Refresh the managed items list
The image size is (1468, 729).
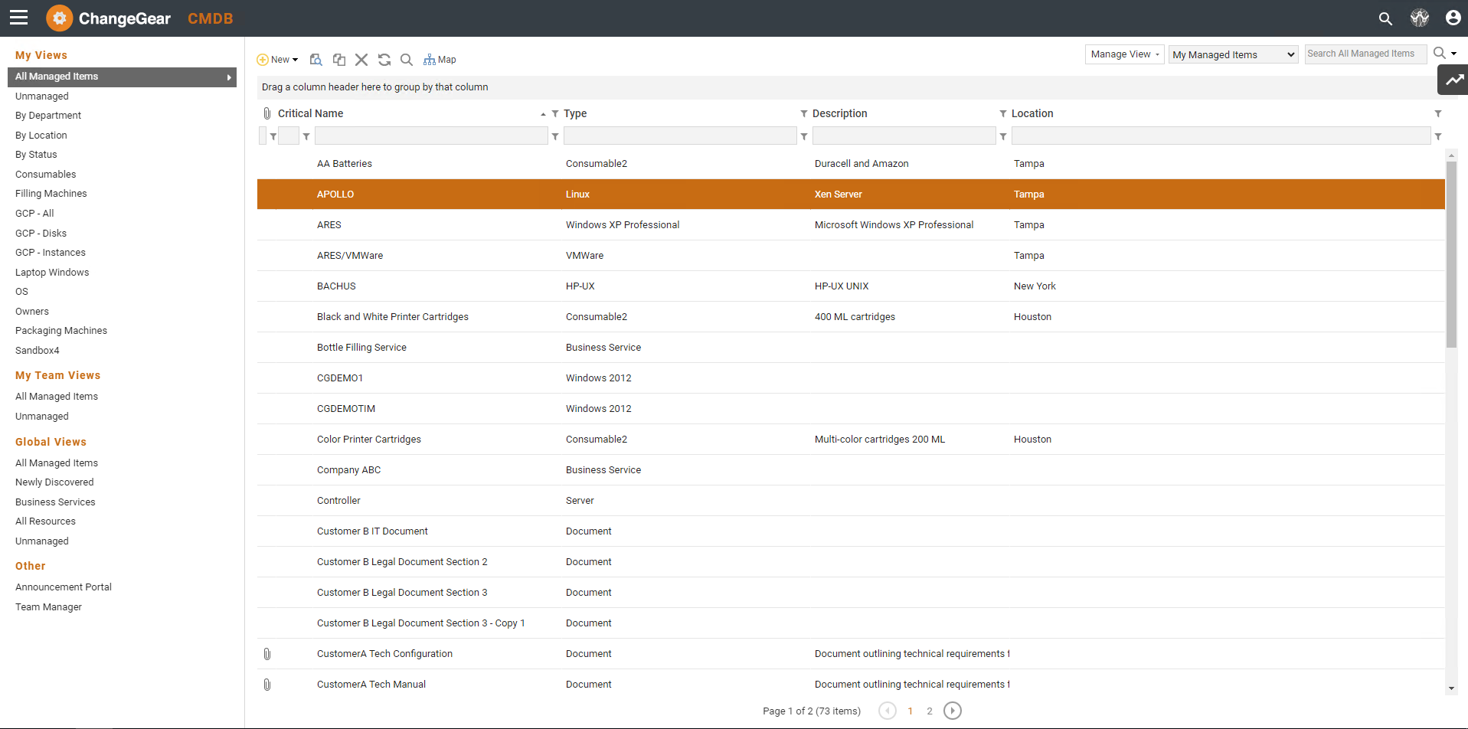click(x=384, y=60)
